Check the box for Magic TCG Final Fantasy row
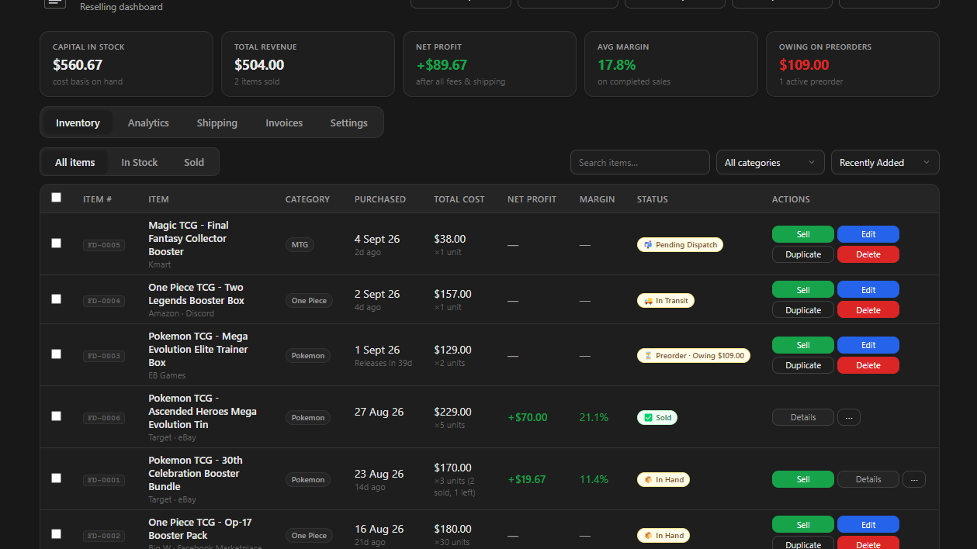This screenshot has height=549, width=977. click(56, 243)
